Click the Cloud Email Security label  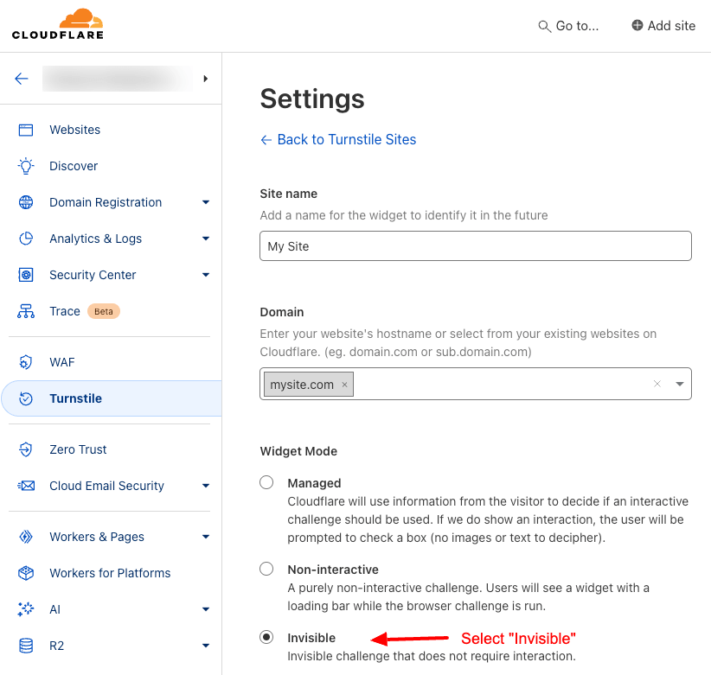click(x=107, y=486)
